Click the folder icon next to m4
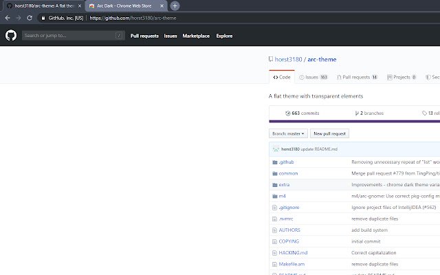The height and width of the screenshot is (275, 440). [275, 196]
